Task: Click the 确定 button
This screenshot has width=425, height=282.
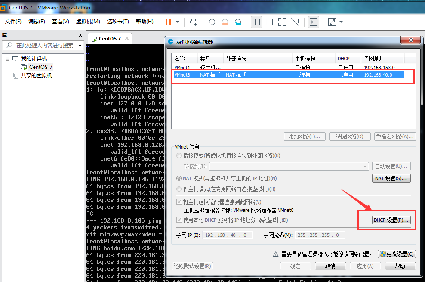Action: point(296,266)
